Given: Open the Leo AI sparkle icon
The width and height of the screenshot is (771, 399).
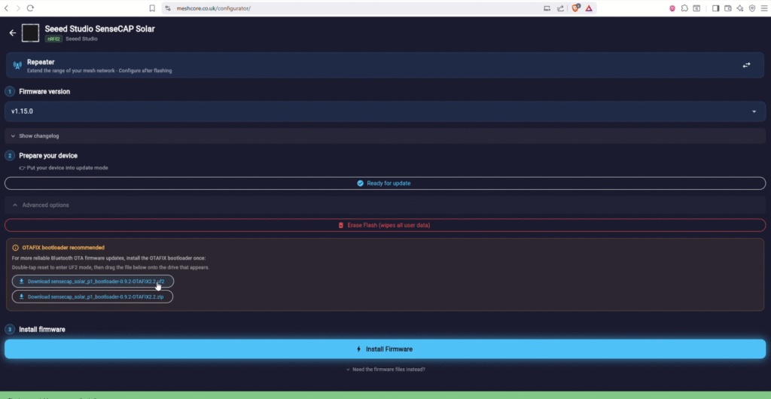Looking at the screenshot, I should click(x=740, y=8).
